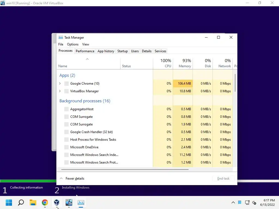Select Microsoft Windows Search Inde... row
Image resolution: width=279 pixels, height=209 pixels.
145,155
